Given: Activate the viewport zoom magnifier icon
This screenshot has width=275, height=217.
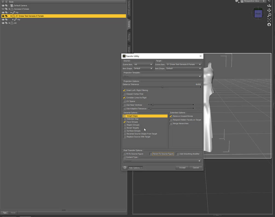Looking at the screenshot, I should coord(269,15).
